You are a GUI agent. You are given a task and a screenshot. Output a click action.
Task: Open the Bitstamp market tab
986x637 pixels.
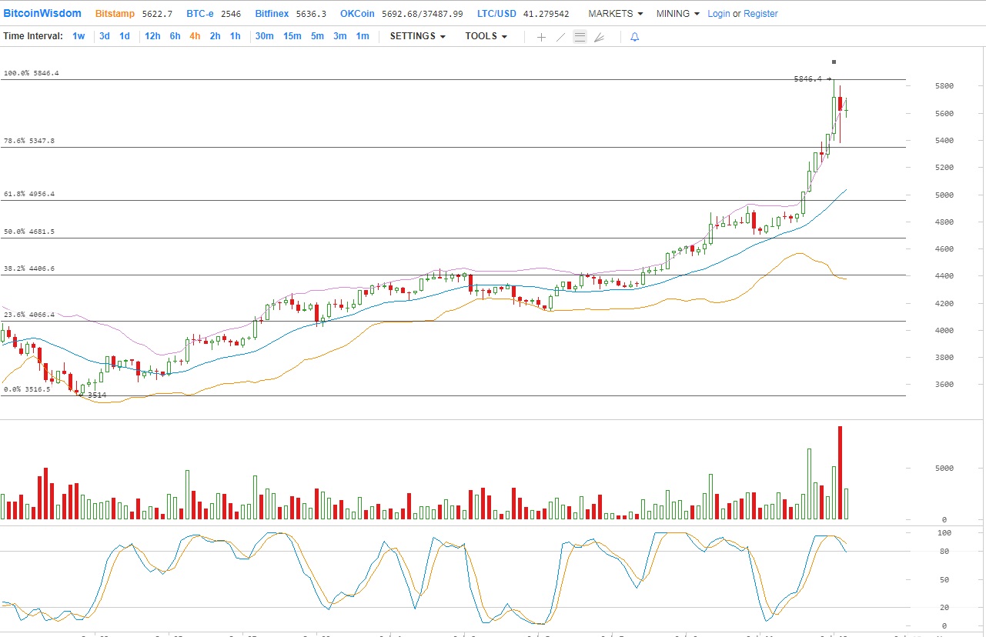[115, 14]
